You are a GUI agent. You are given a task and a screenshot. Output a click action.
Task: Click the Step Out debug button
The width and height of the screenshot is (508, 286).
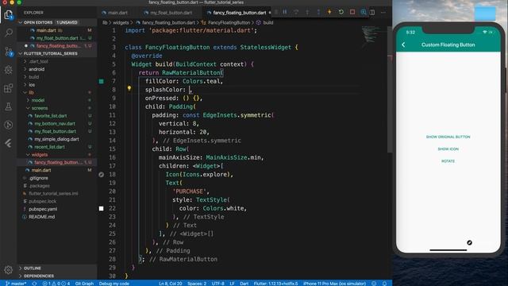318,13
